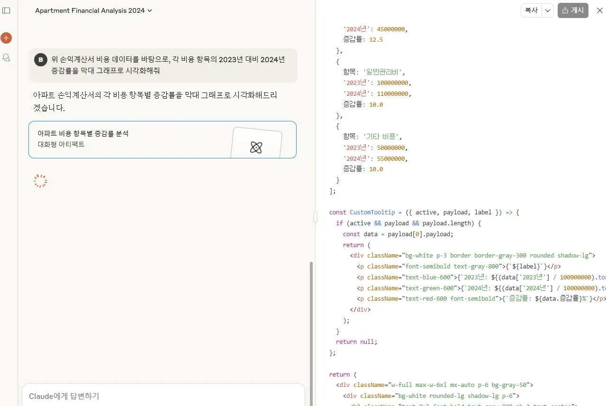The image size is (606, 406).
Task: Click the 게시 publish button
Action: 573,10
